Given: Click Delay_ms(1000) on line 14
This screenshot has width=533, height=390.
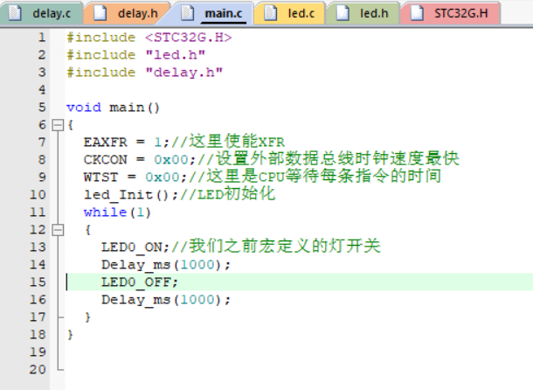Looking at the screenshot, I should (166, 265).
